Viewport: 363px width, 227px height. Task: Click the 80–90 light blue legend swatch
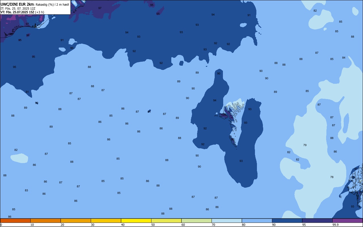pyautogui.click(x=257, y=220)
